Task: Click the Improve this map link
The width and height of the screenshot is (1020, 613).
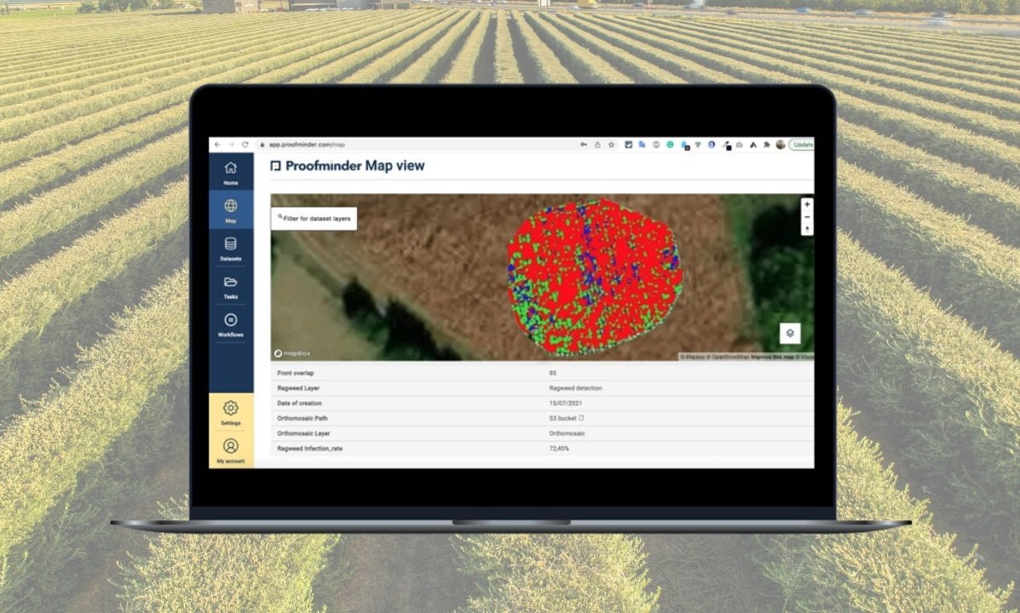Action: click(775, 356)
